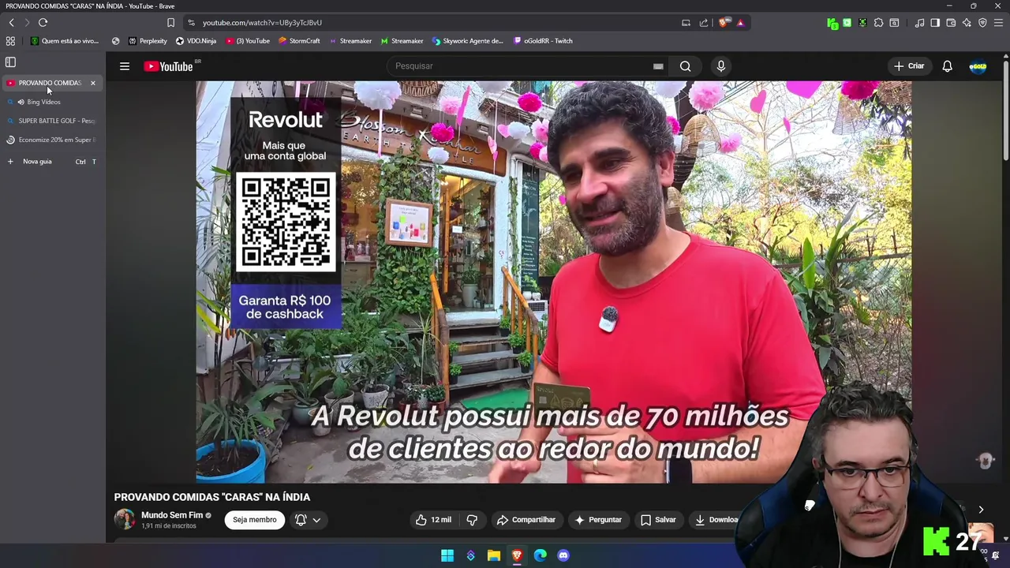Click the share page icon in address bar
The width and height of the screenshot is (1010, 568).
tap(704, 23)
